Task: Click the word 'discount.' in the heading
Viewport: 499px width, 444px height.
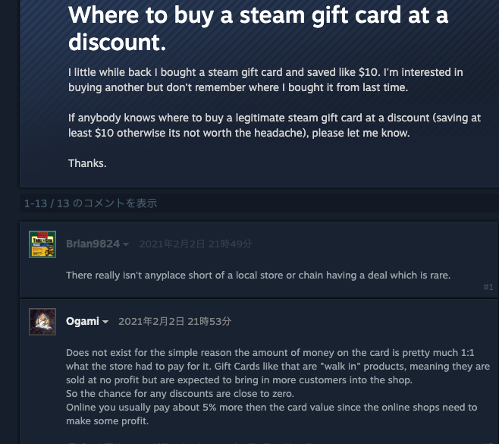Action: point(117,43)
